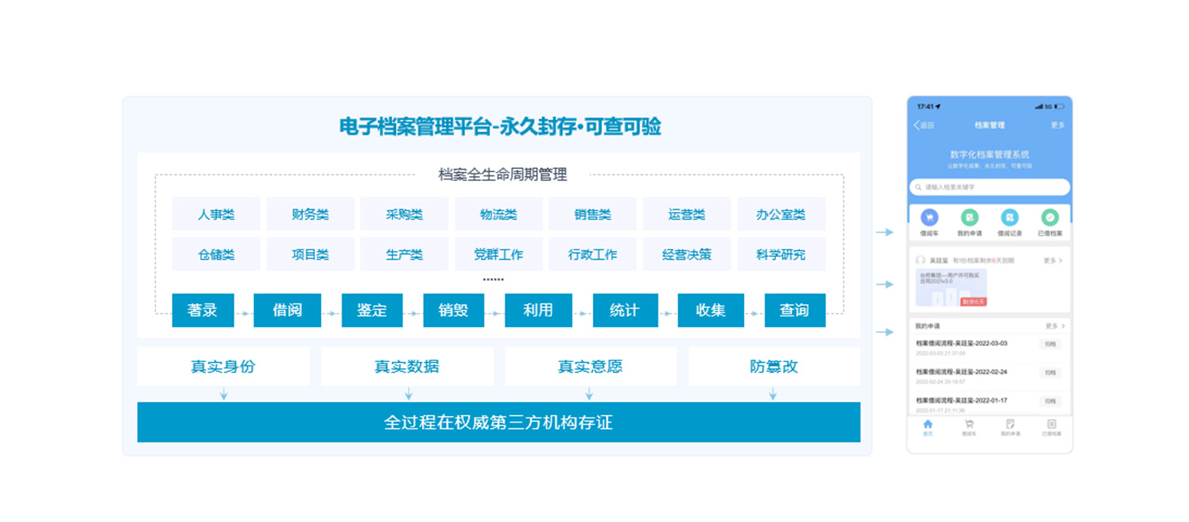Click the 查询 lifecycle step

click(794, 311)
